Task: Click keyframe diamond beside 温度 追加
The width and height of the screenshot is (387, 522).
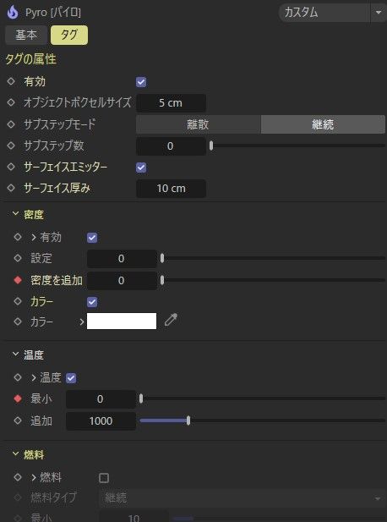Action: (18, 420)
